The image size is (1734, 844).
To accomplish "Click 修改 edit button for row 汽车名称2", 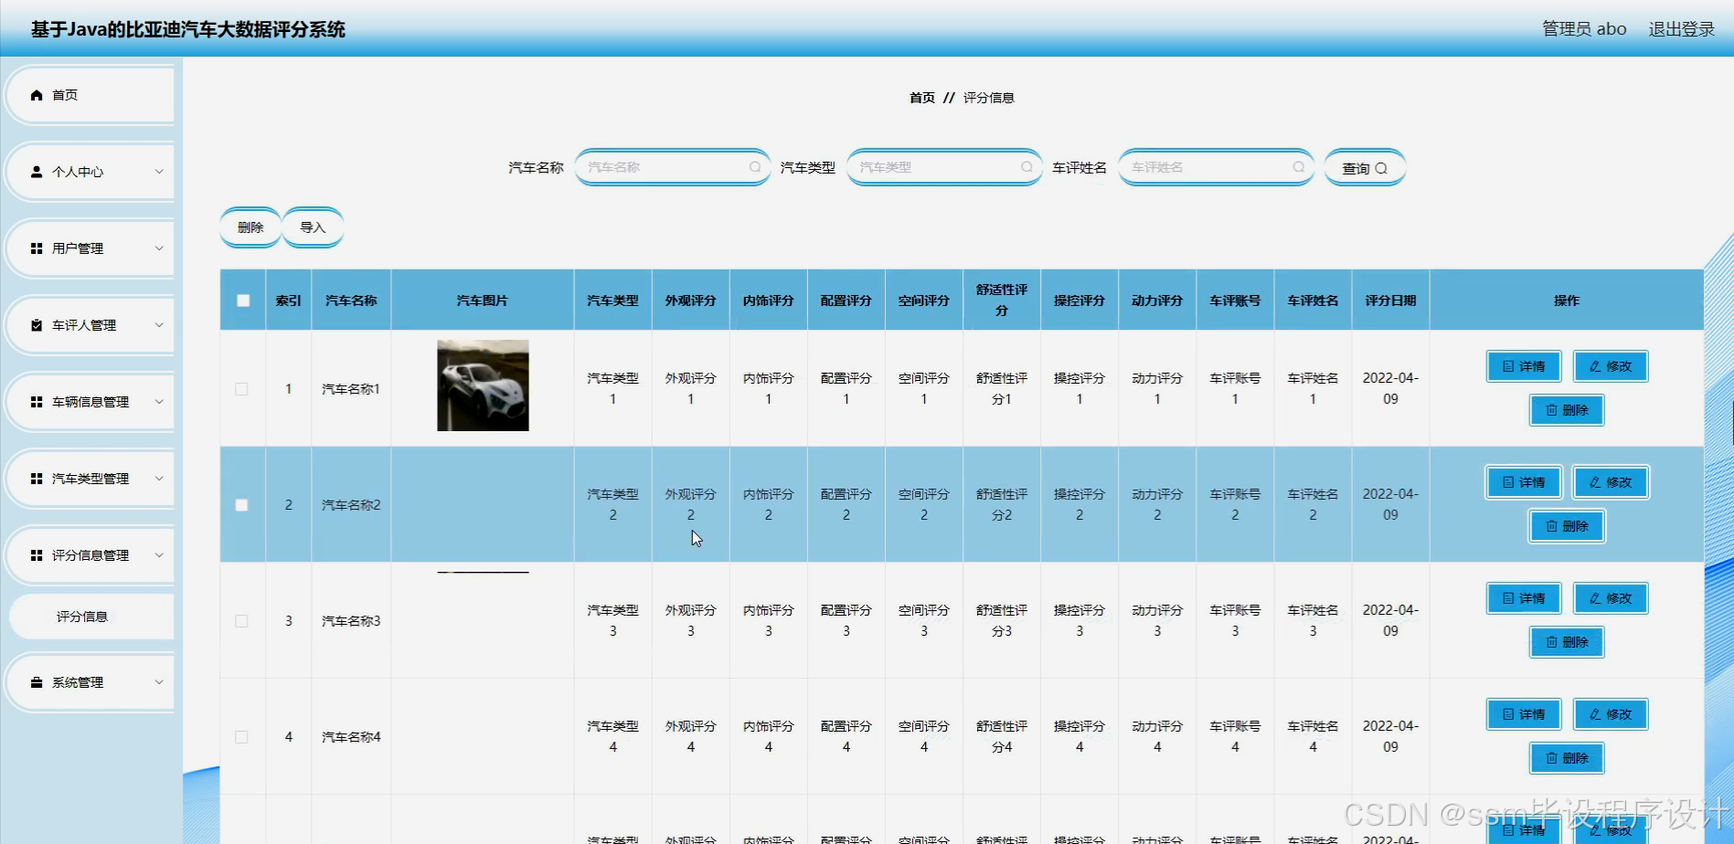I will pos(1611,482).
